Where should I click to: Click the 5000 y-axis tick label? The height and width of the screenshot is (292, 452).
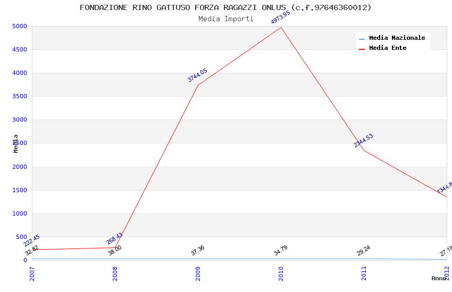pyautogui.click(x=20, y=26)
